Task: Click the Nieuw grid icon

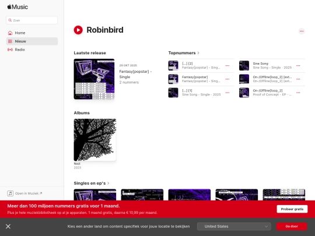Action: coord(10,41)
